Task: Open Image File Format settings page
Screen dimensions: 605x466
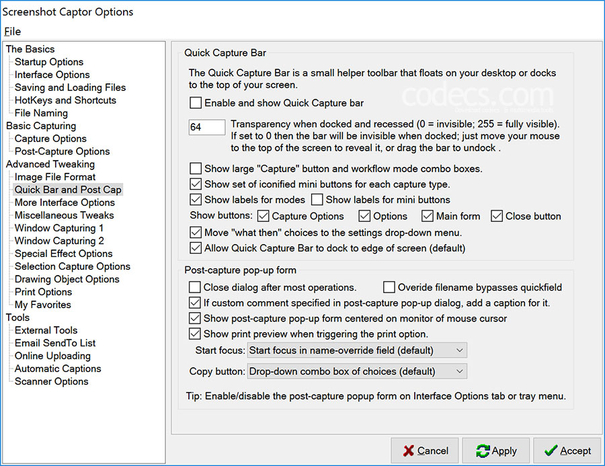Action: [55, 177]
